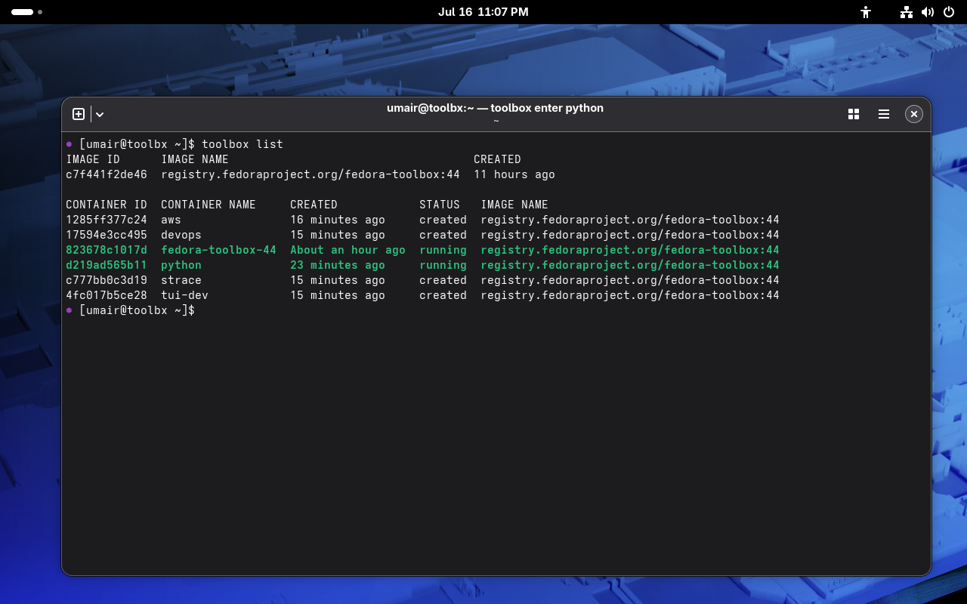Click '23 minutes ago' in python row
The height and width of the screenshot is (604, 967).
(x=338, y=265)
